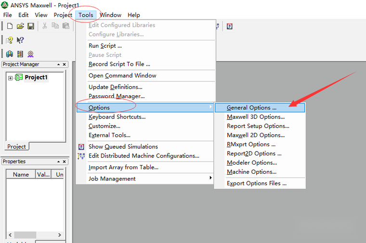Switch to the Project tab
The height and width of the screenshot is (243, 366).
coord(16,146)
